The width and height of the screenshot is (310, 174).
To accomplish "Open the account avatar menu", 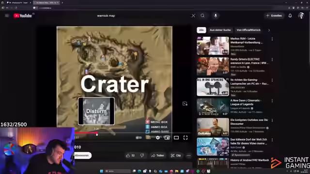I will click(301, 15).
